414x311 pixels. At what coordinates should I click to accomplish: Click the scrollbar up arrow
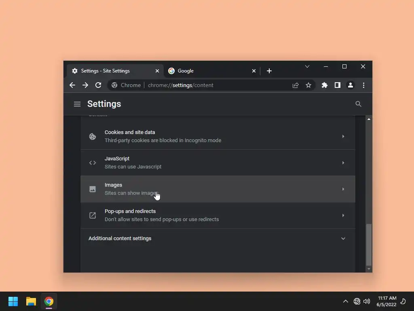369,119
